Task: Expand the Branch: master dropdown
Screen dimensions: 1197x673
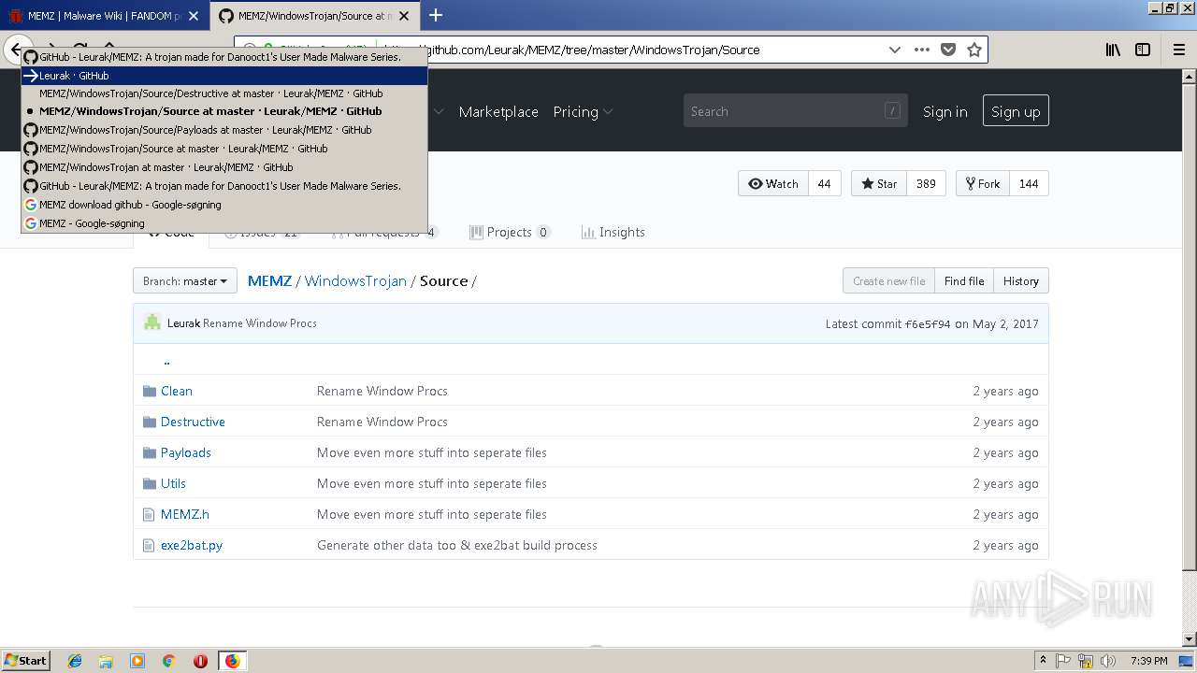Action: click(185, 280)
